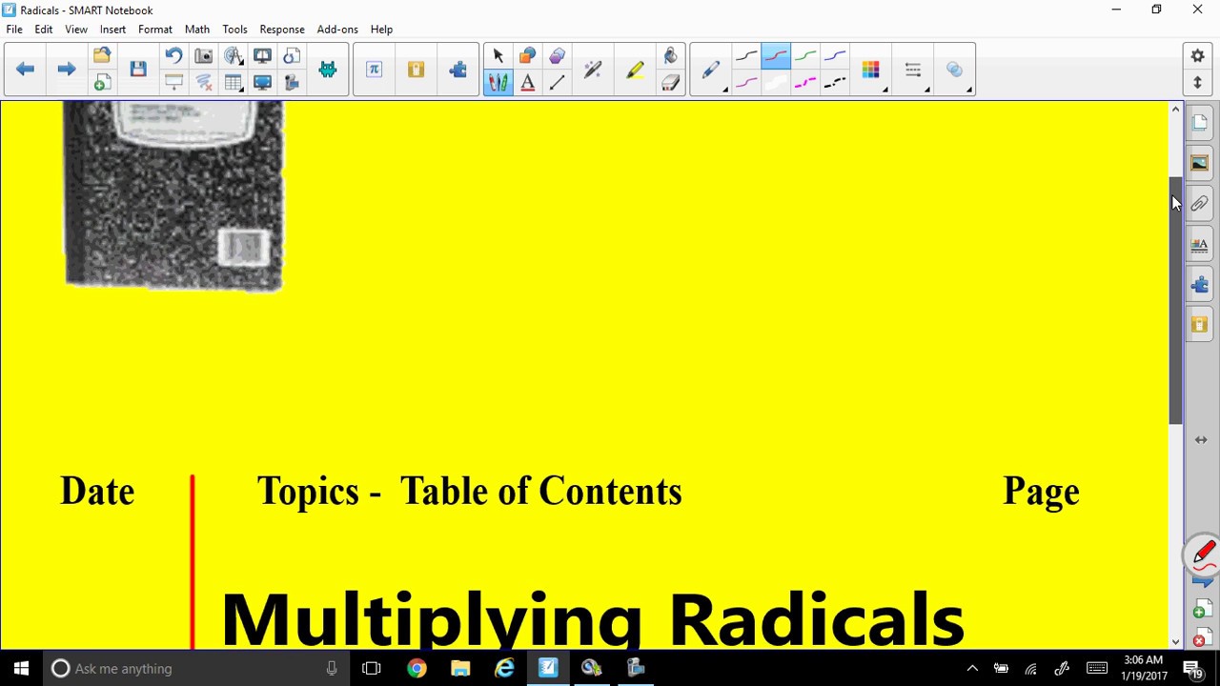Open the Help menu
1220x686 pixels.
tap(381, 30)
